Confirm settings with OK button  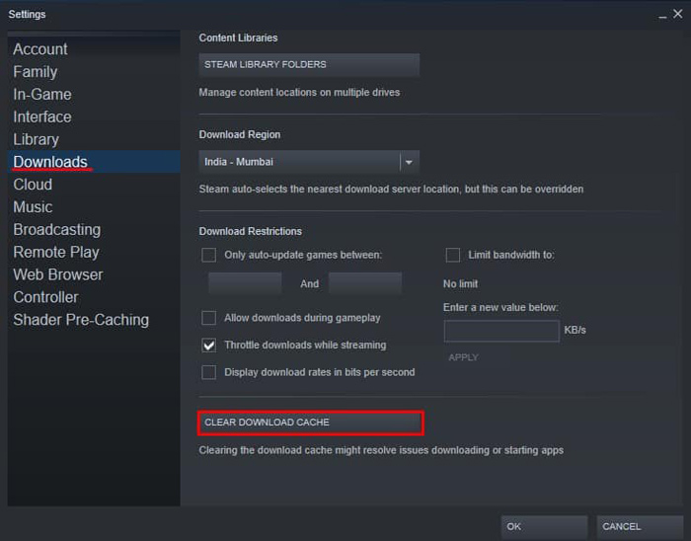pos(544,526)
